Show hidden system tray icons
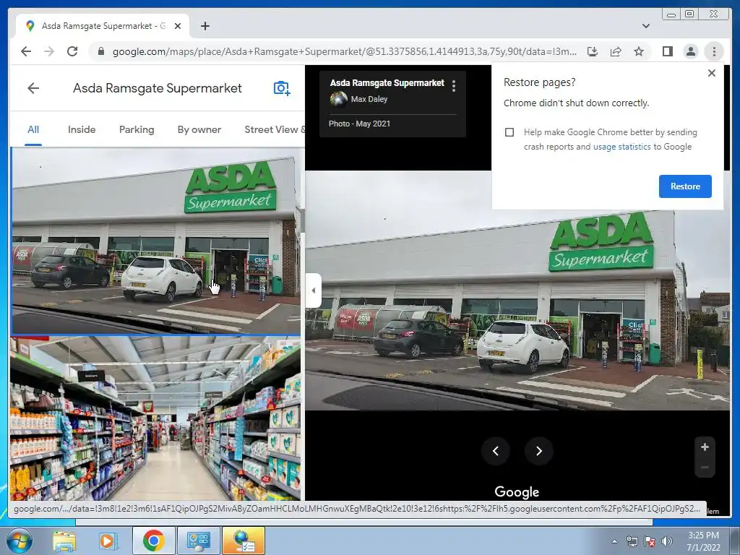The height and width of the screenshot is (555, 740). tap(614, 541)
